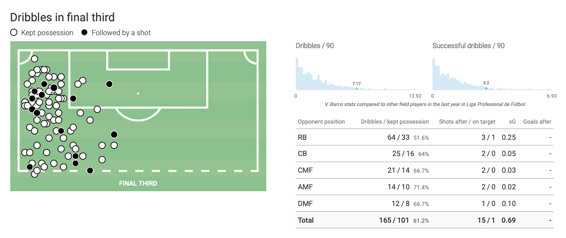Screen dimensions: 566x238
Task: Sort by the Opponent position column header
Action: [x=321, y=122]
